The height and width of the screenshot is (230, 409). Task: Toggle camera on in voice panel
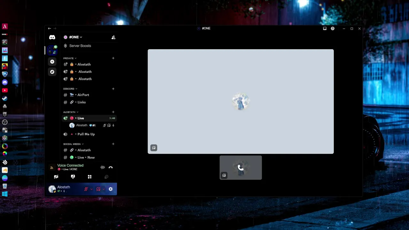(x=56, y=177)
